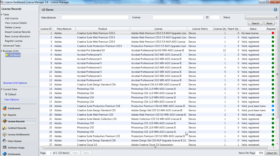Click the blue help question mark icon
This screenshot has height=156, width=280.
coord(275,9)
